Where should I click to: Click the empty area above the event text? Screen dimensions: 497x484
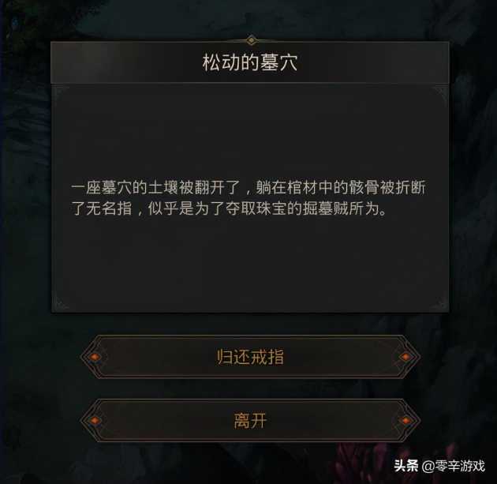tap(250, 133)
